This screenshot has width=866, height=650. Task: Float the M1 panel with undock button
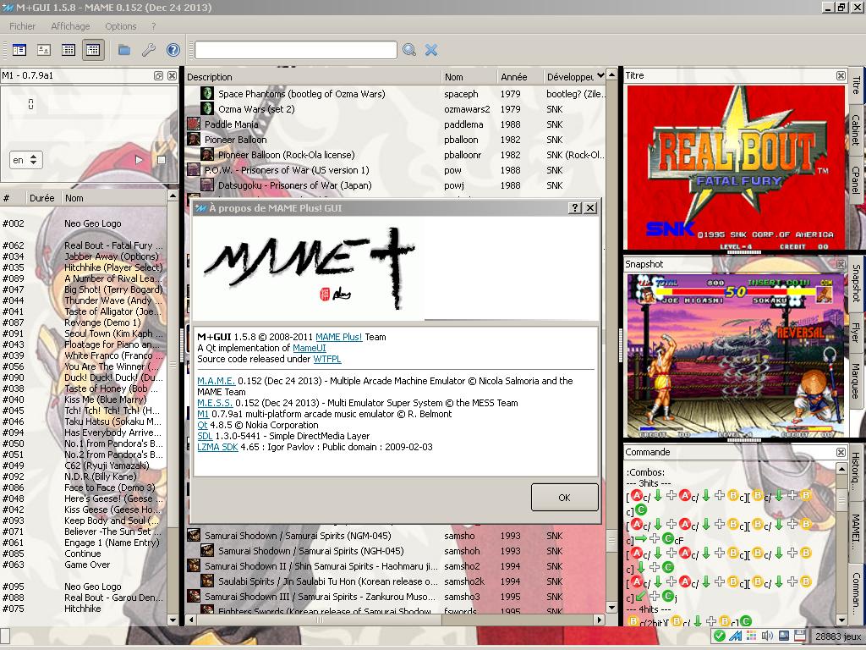tap(158, 75)
